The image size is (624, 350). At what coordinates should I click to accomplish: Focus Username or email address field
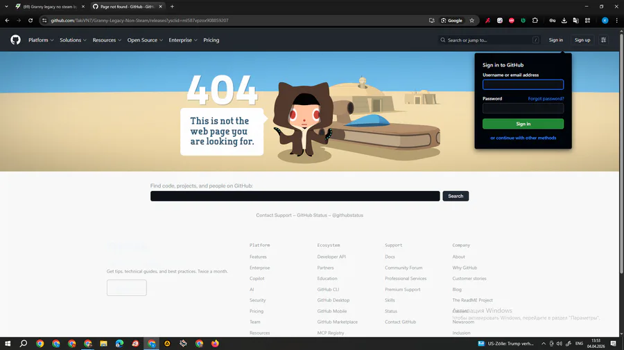point(523,84)
